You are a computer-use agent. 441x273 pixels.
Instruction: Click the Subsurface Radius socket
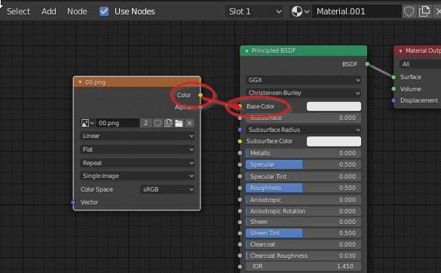click(240, 130)
